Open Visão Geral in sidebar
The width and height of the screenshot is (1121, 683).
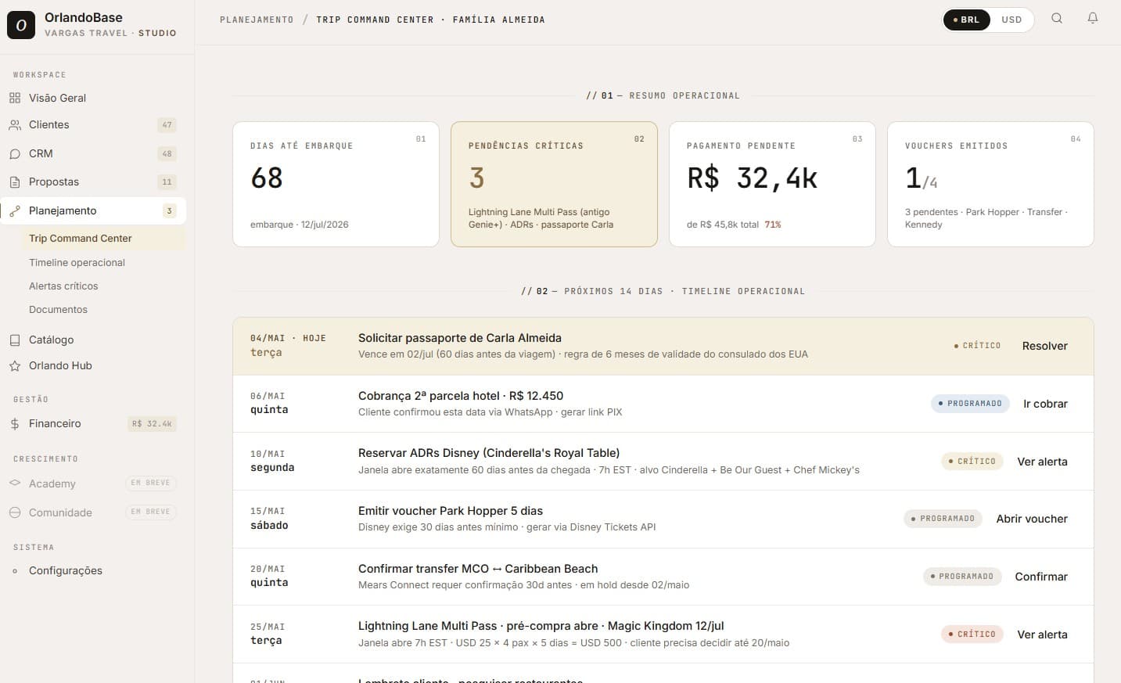click(x=93, y=98)
